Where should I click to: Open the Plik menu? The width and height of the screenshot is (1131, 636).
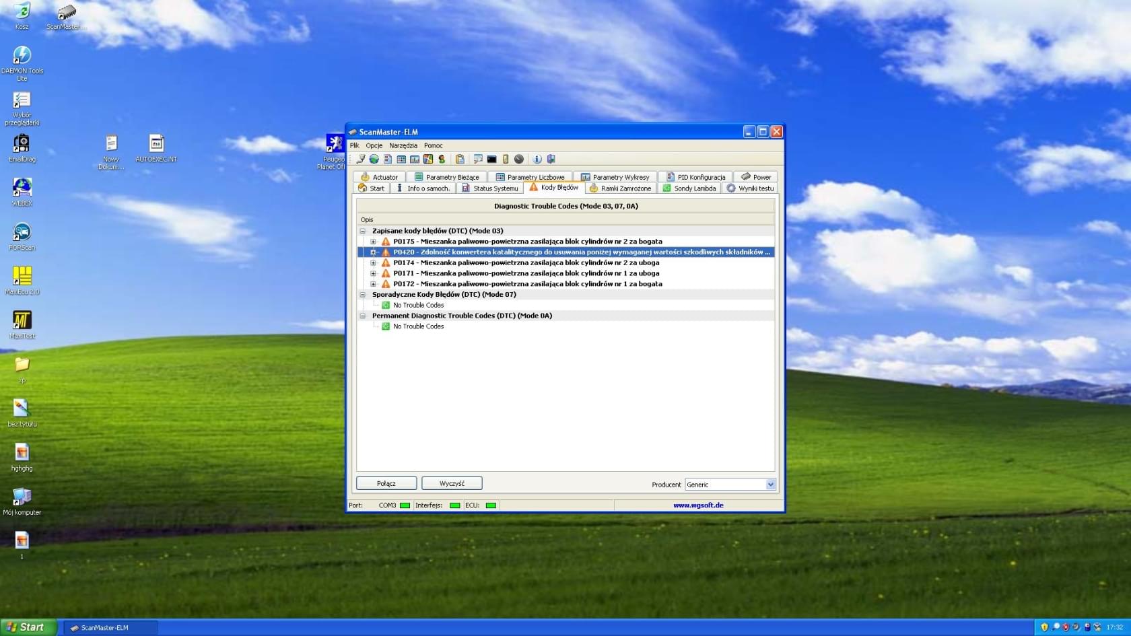[x=354, y=145]
